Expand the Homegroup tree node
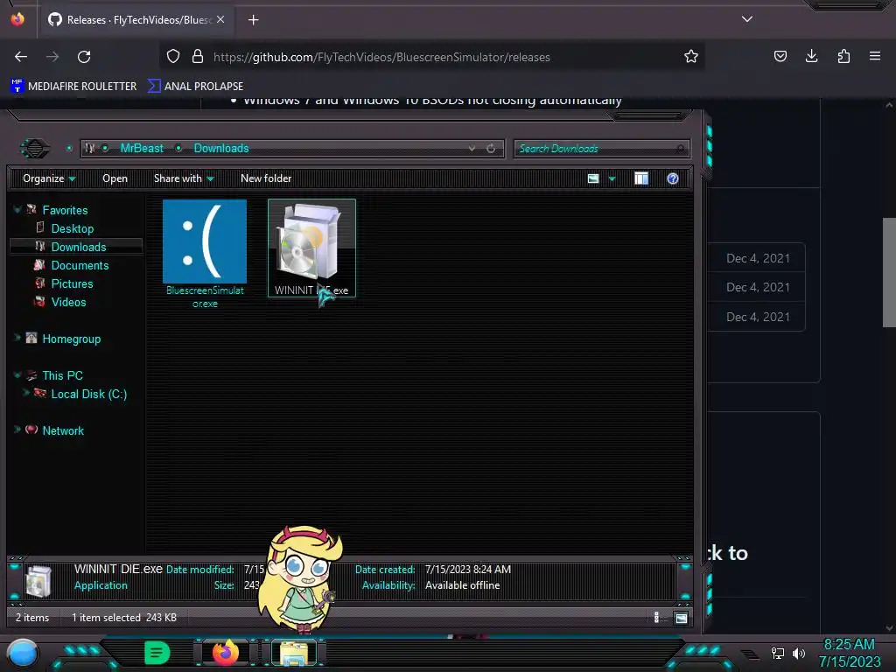 [17, 338]
